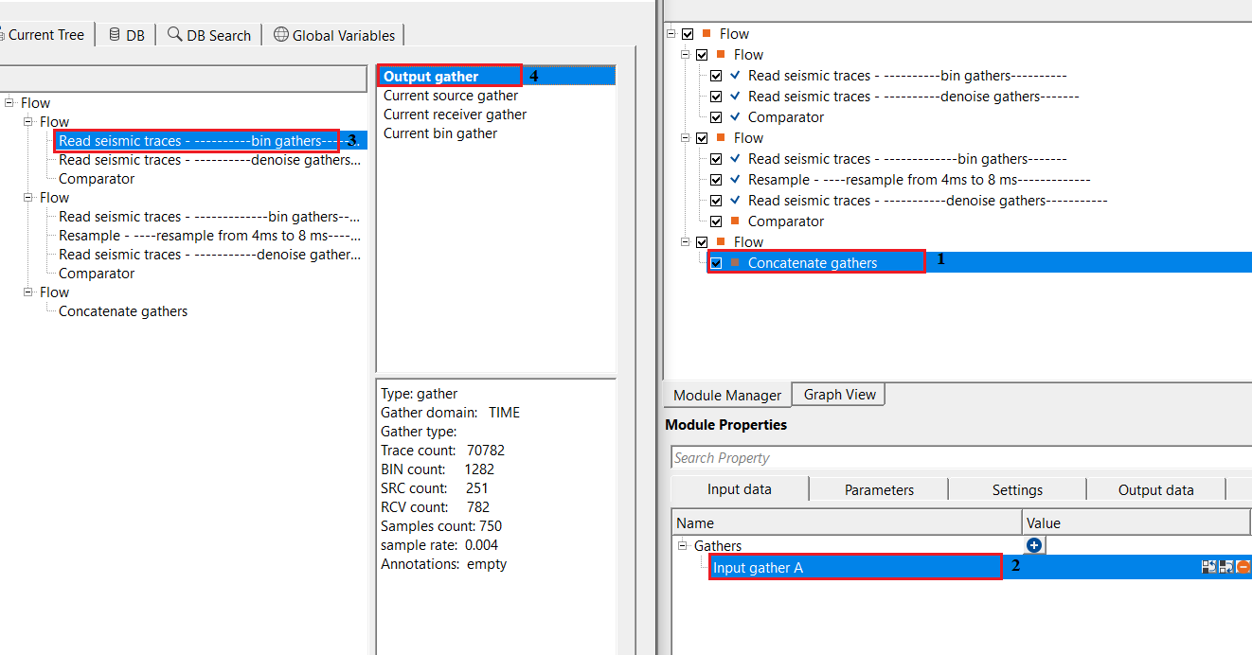Click the orange minus icon on Input gather A

point(1243,567)
